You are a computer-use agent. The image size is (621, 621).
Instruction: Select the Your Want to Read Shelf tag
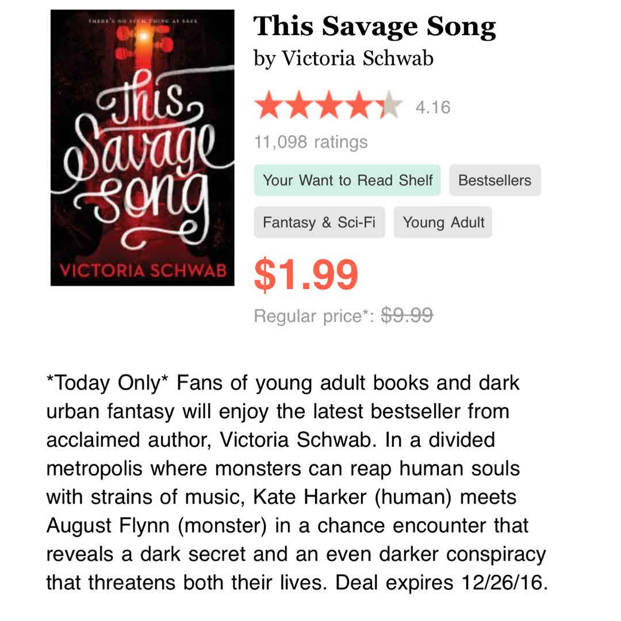point(347,180)
